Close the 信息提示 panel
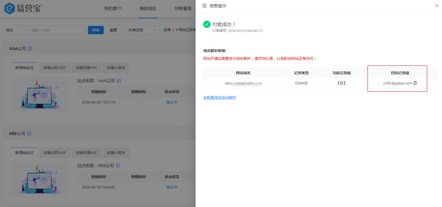Viewport: 442px width, 207px height. (x=437, y=6)
